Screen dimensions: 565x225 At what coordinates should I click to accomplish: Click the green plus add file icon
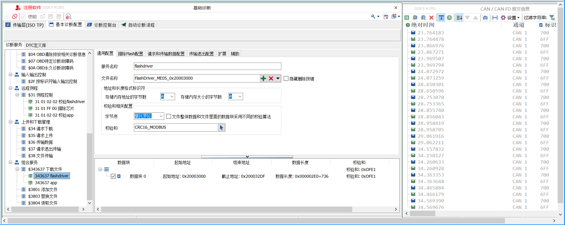tap(263, 78)
